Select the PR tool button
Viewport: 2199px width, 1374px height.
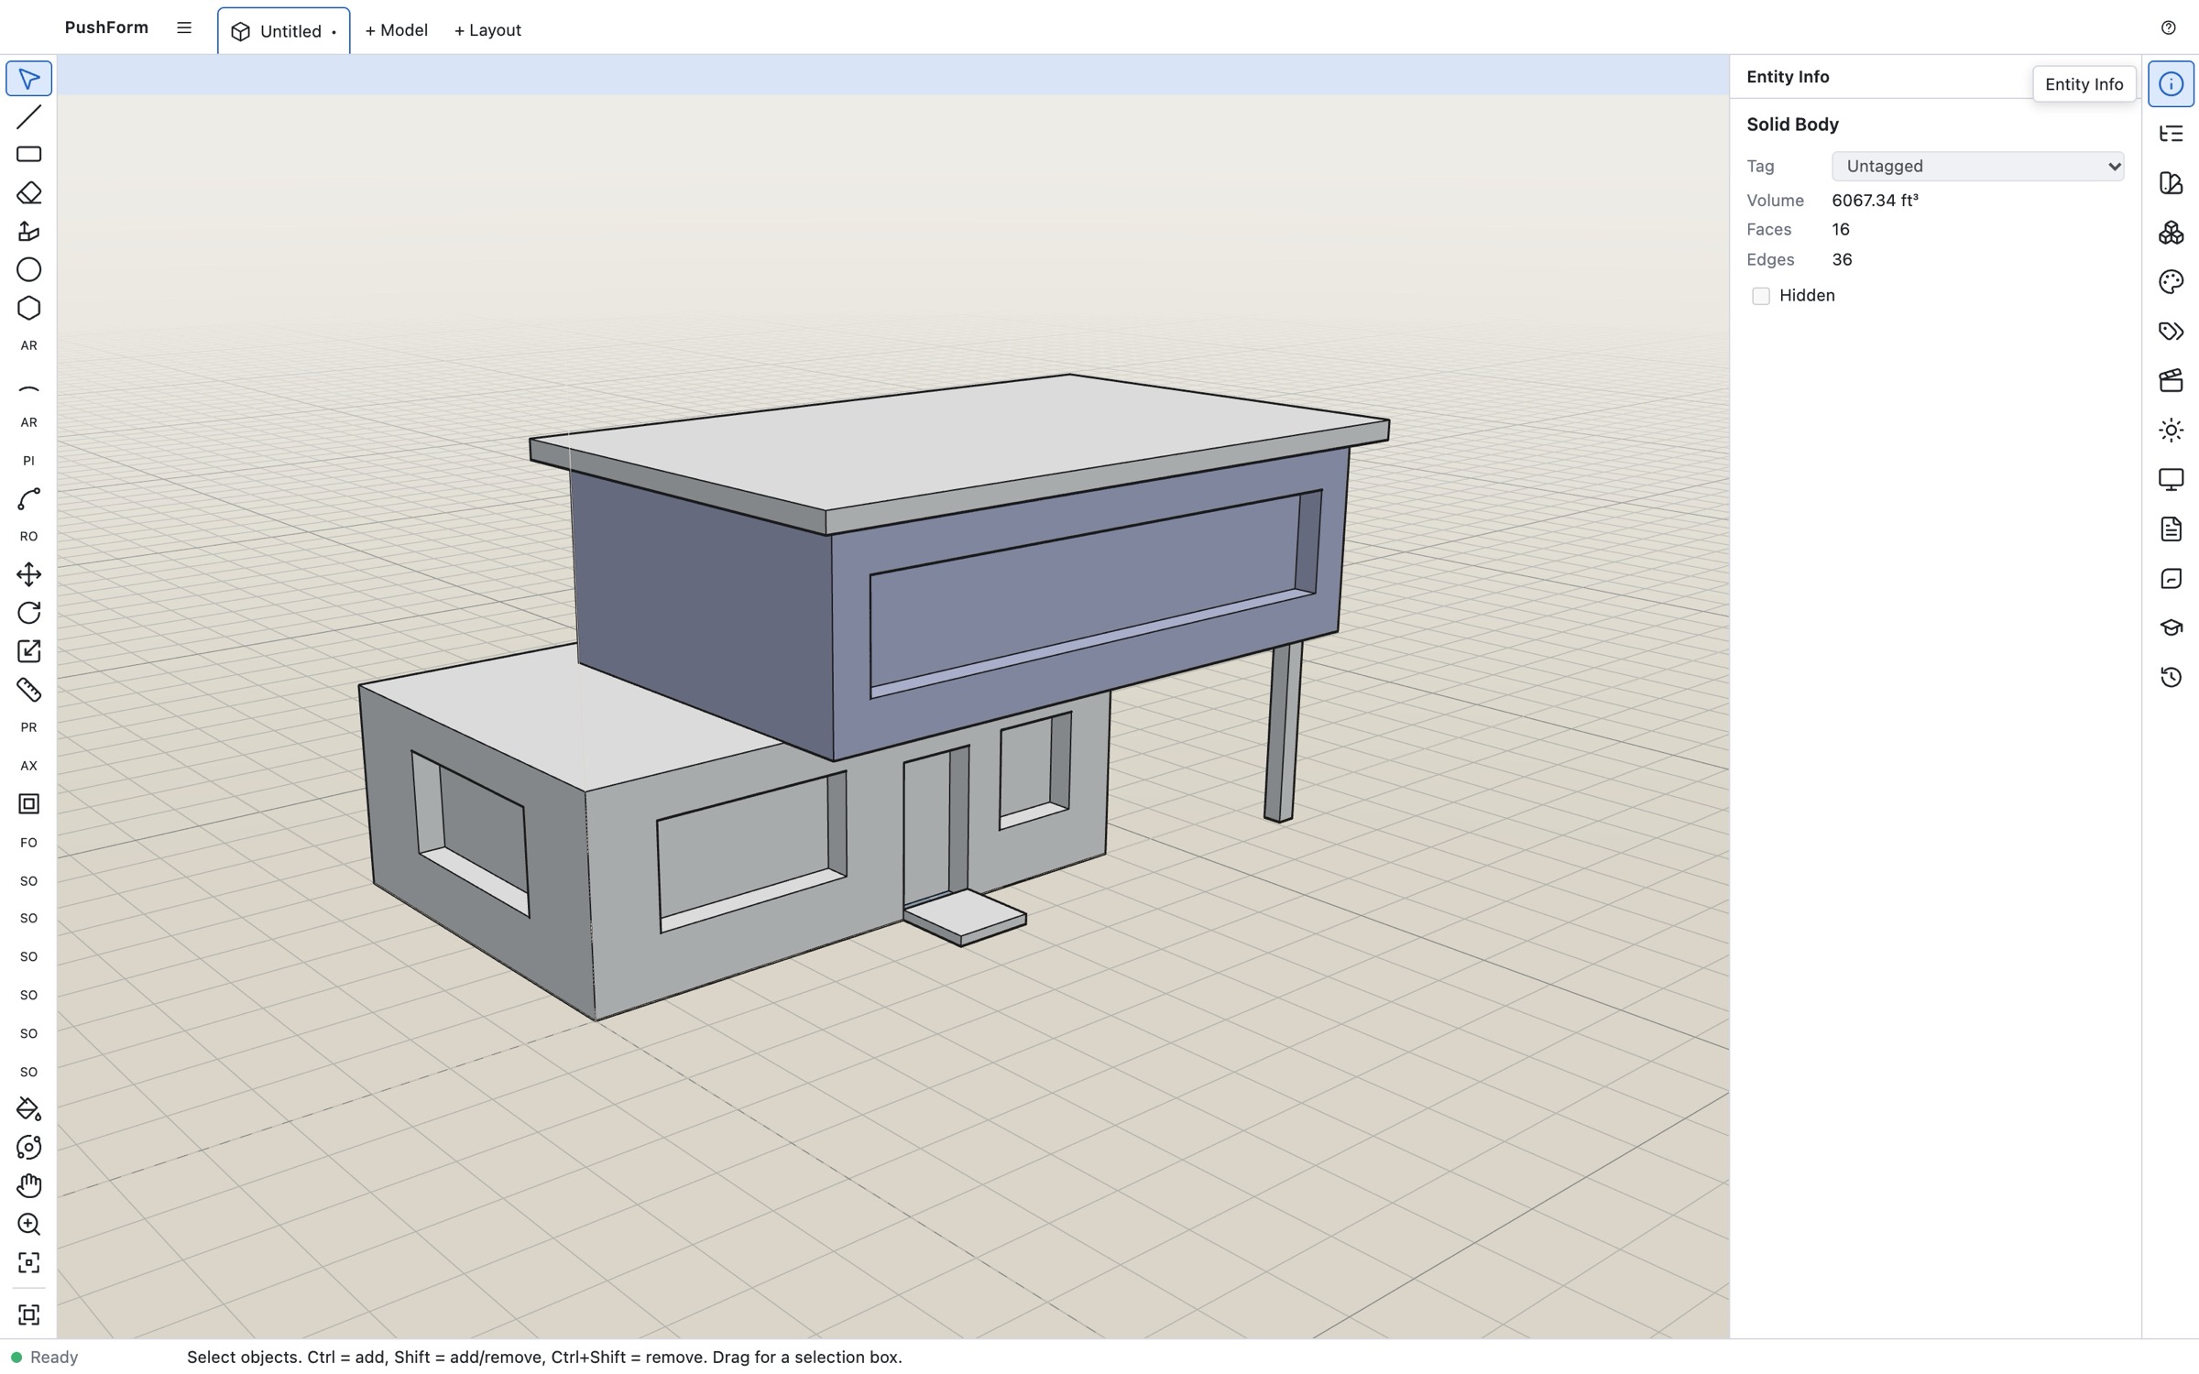click(x=28, y=727)
